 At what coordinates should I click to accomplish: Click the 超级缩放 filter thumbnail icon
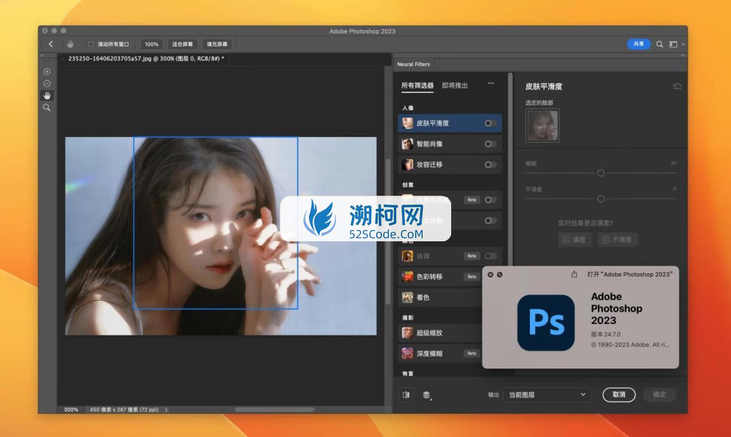pos(407,333)
